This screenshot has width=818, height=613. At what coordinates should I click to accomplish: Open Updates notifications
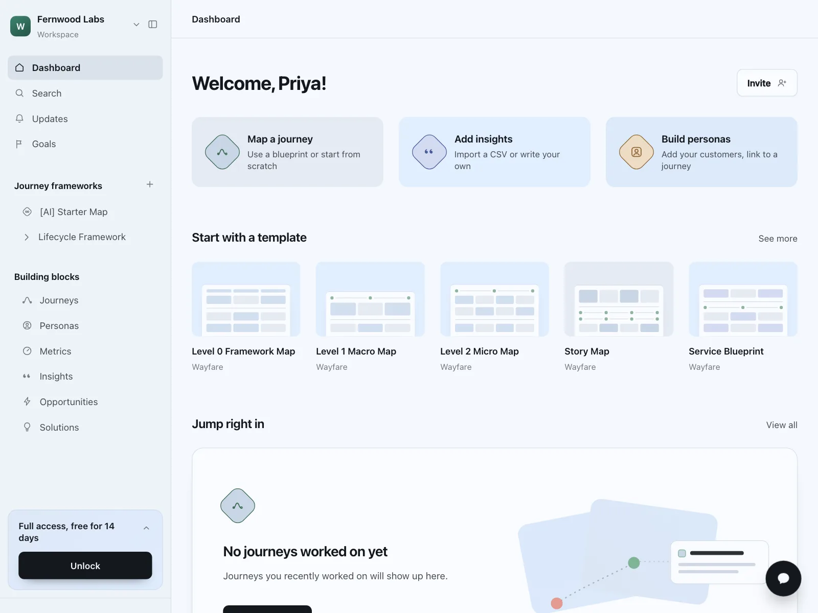pos(85,119)
